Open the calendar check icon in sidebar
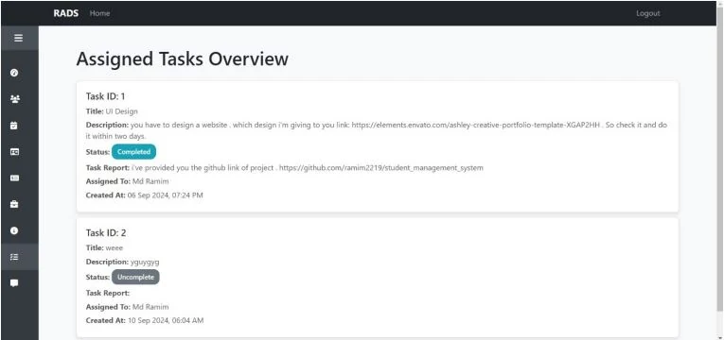The height and width of the screenshot is (340, 724). pos(14,126)
